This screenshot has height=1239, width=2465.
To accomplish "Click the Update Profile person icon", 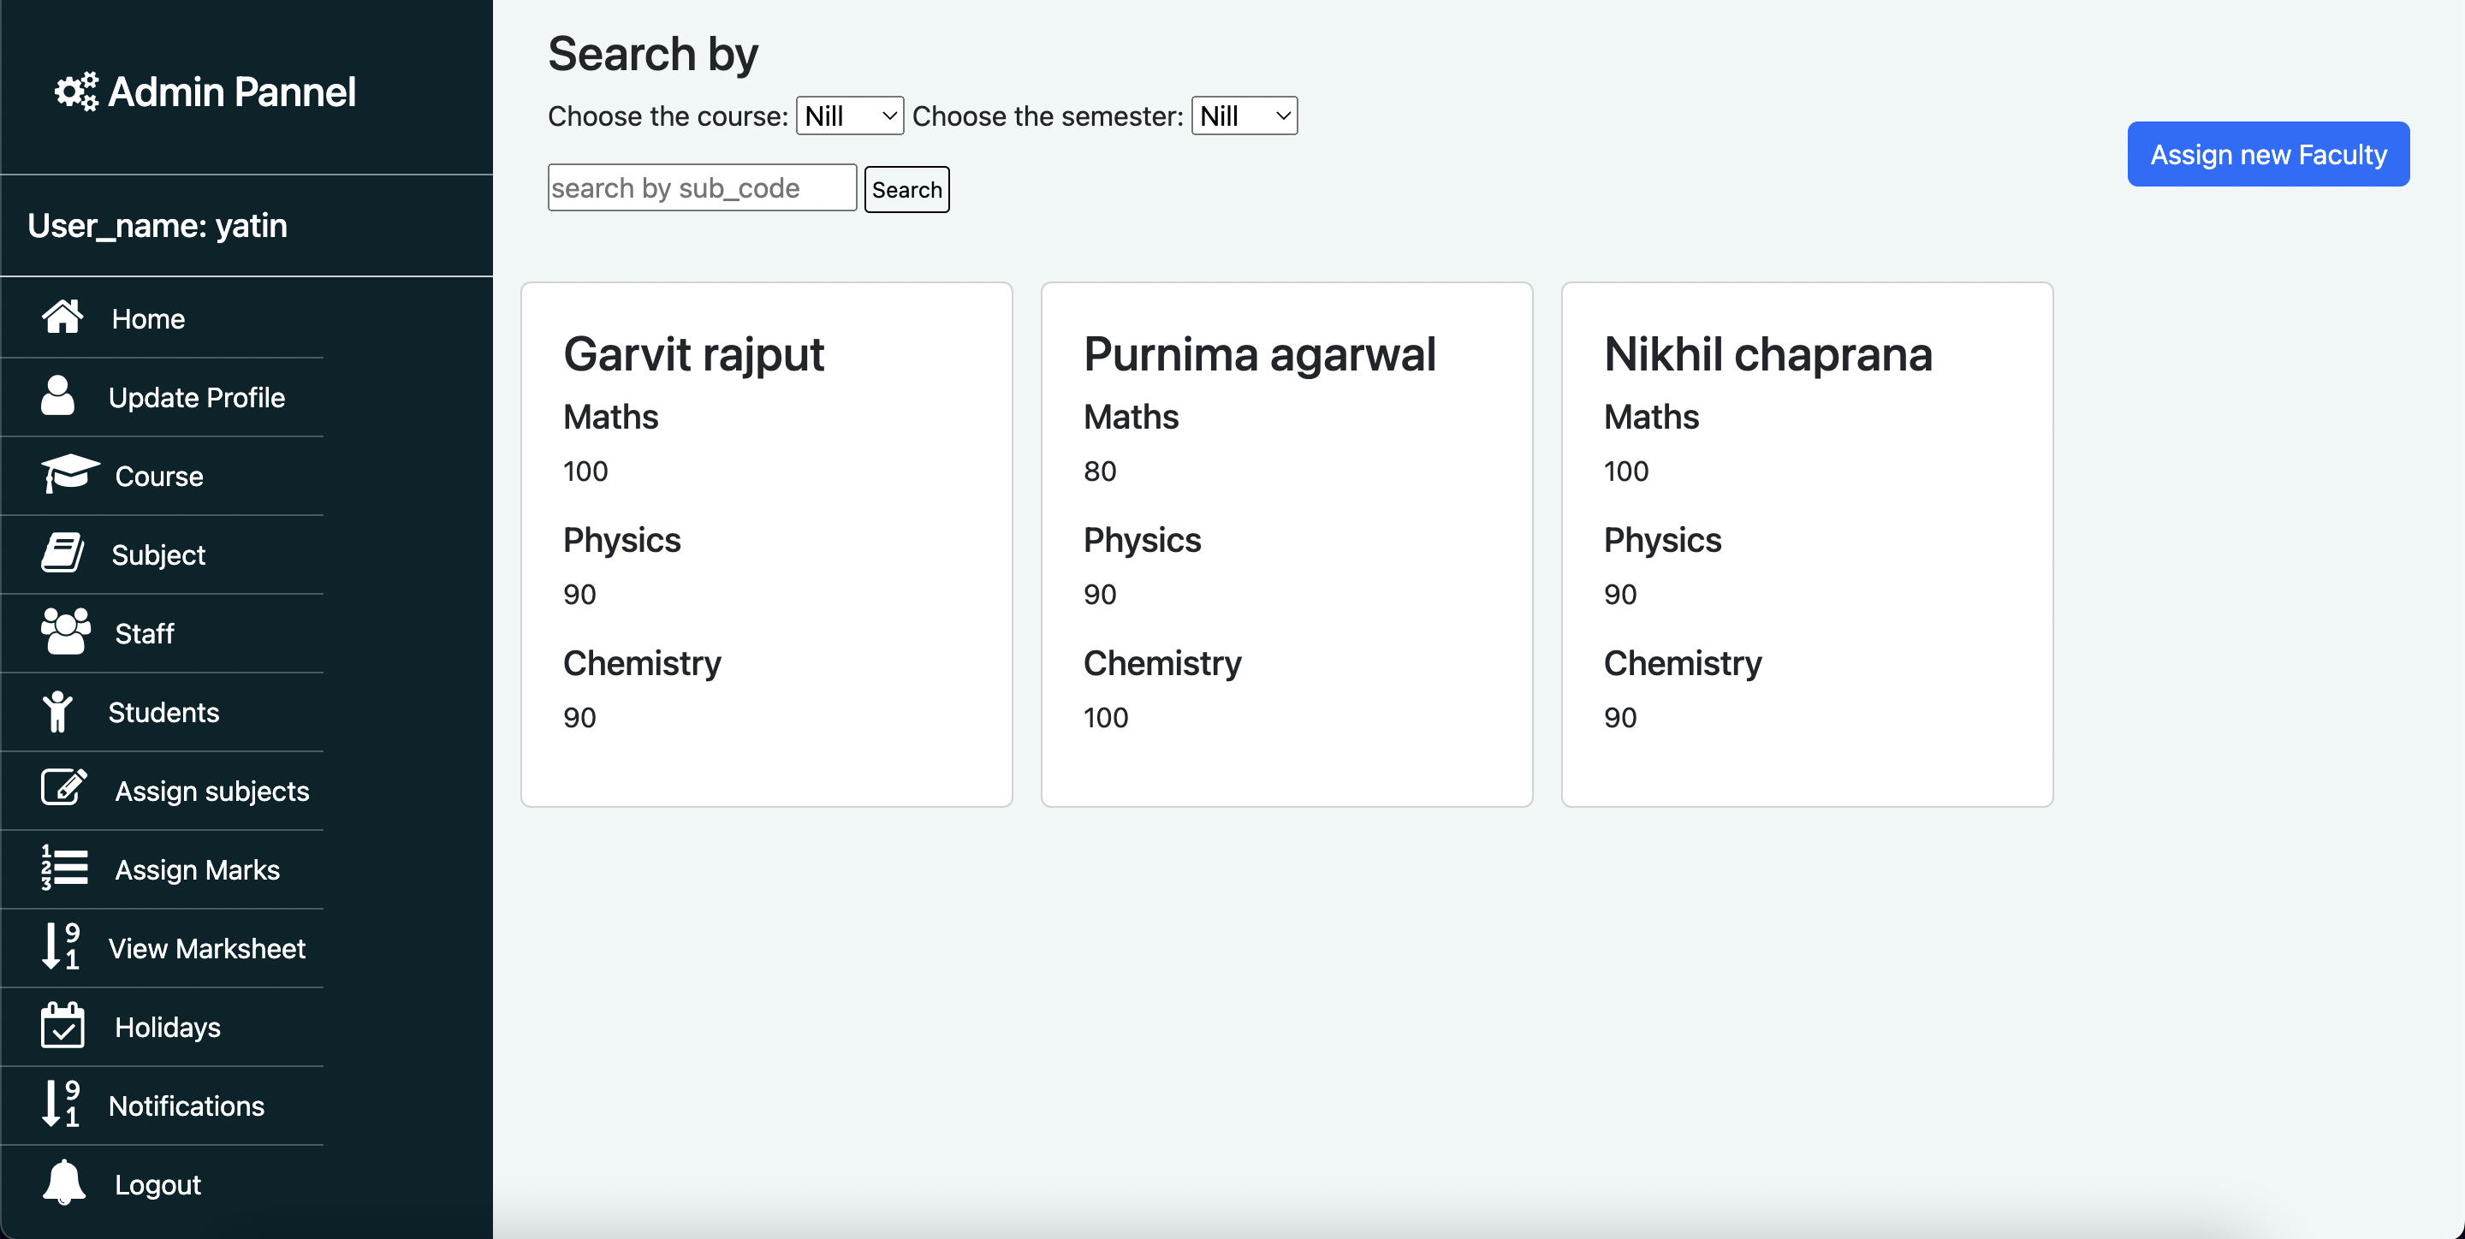I will (x=58, y=396).
